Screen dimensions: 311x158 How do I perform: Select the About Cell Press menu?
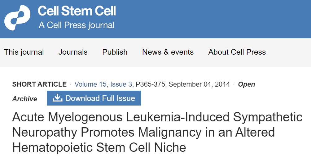237,52
